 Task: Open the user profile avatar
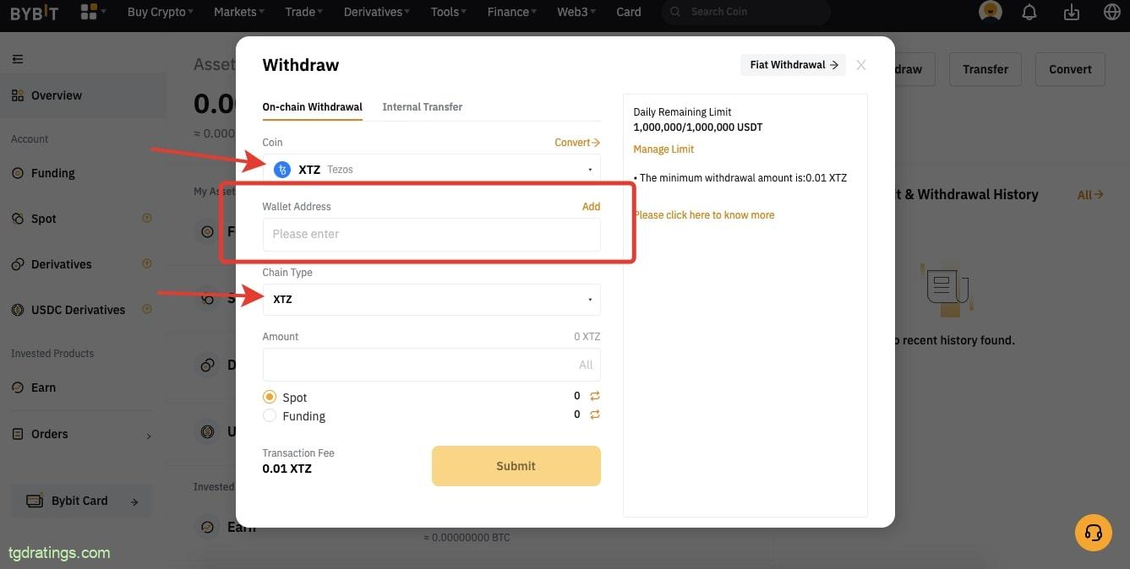[x=990, y=12]
